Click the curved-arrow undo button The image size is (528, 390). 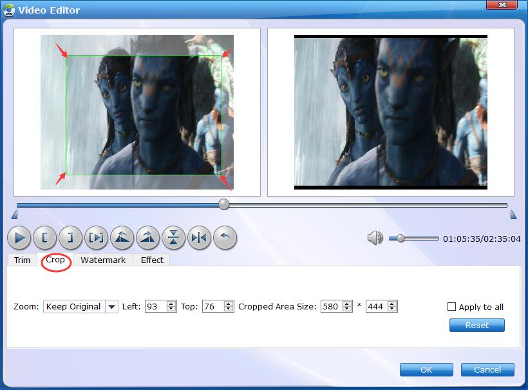[x=225, y=238]
